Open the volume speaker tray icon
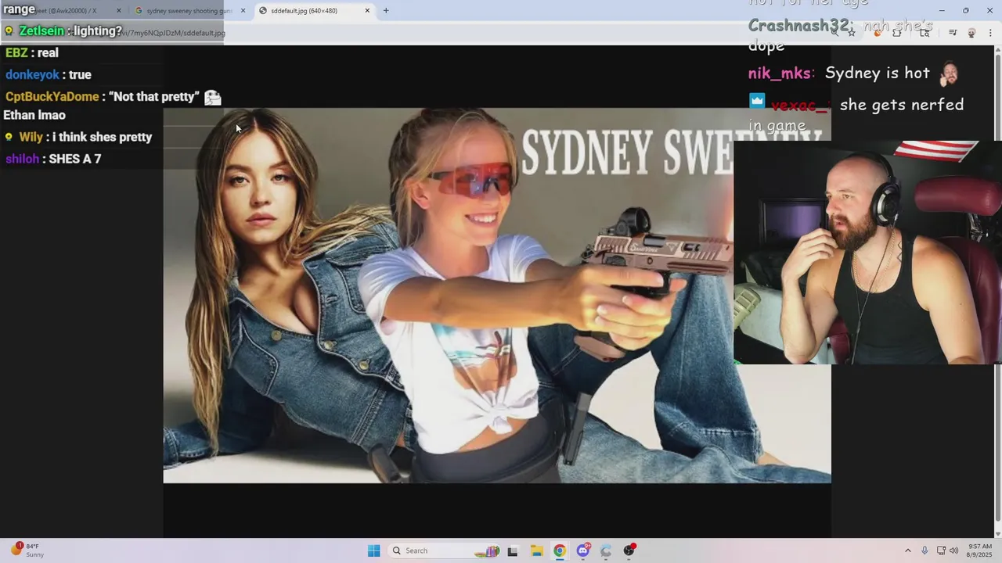 pos(954,550)
